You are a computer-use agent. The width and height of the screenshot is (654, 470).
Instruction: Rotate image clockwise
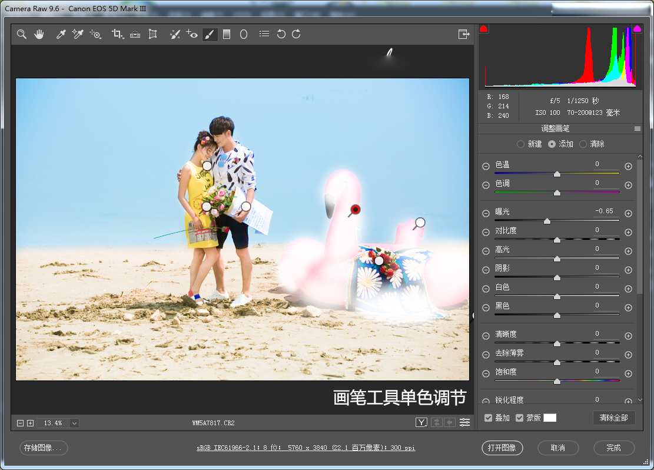tap(296, 34)
